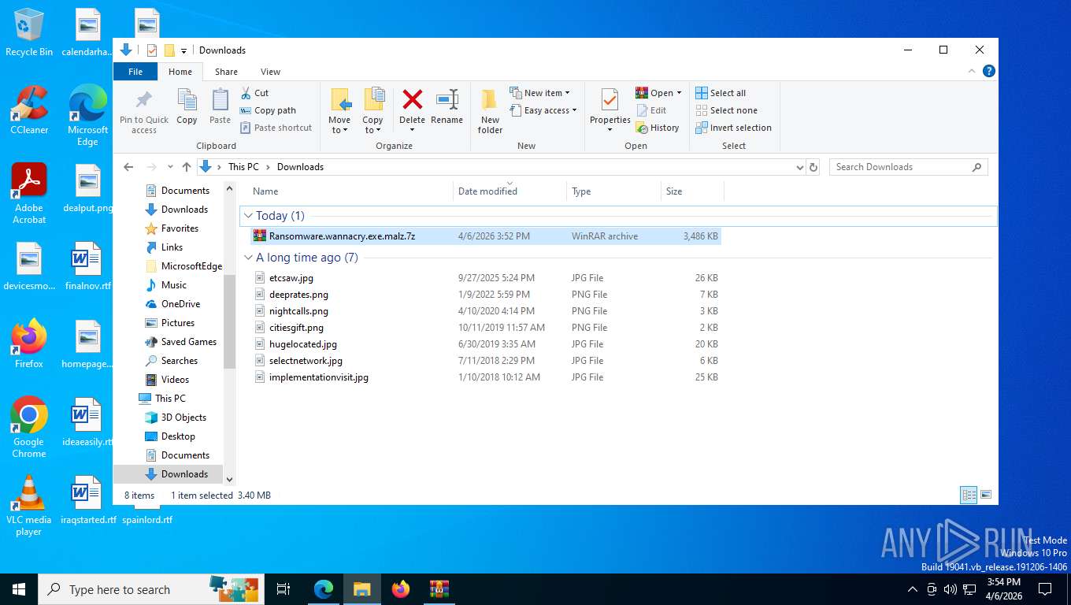Switch to the Share ribbon tab
Screen dimensions: 1071x605
pyautogui.click(x=226, y=72)
